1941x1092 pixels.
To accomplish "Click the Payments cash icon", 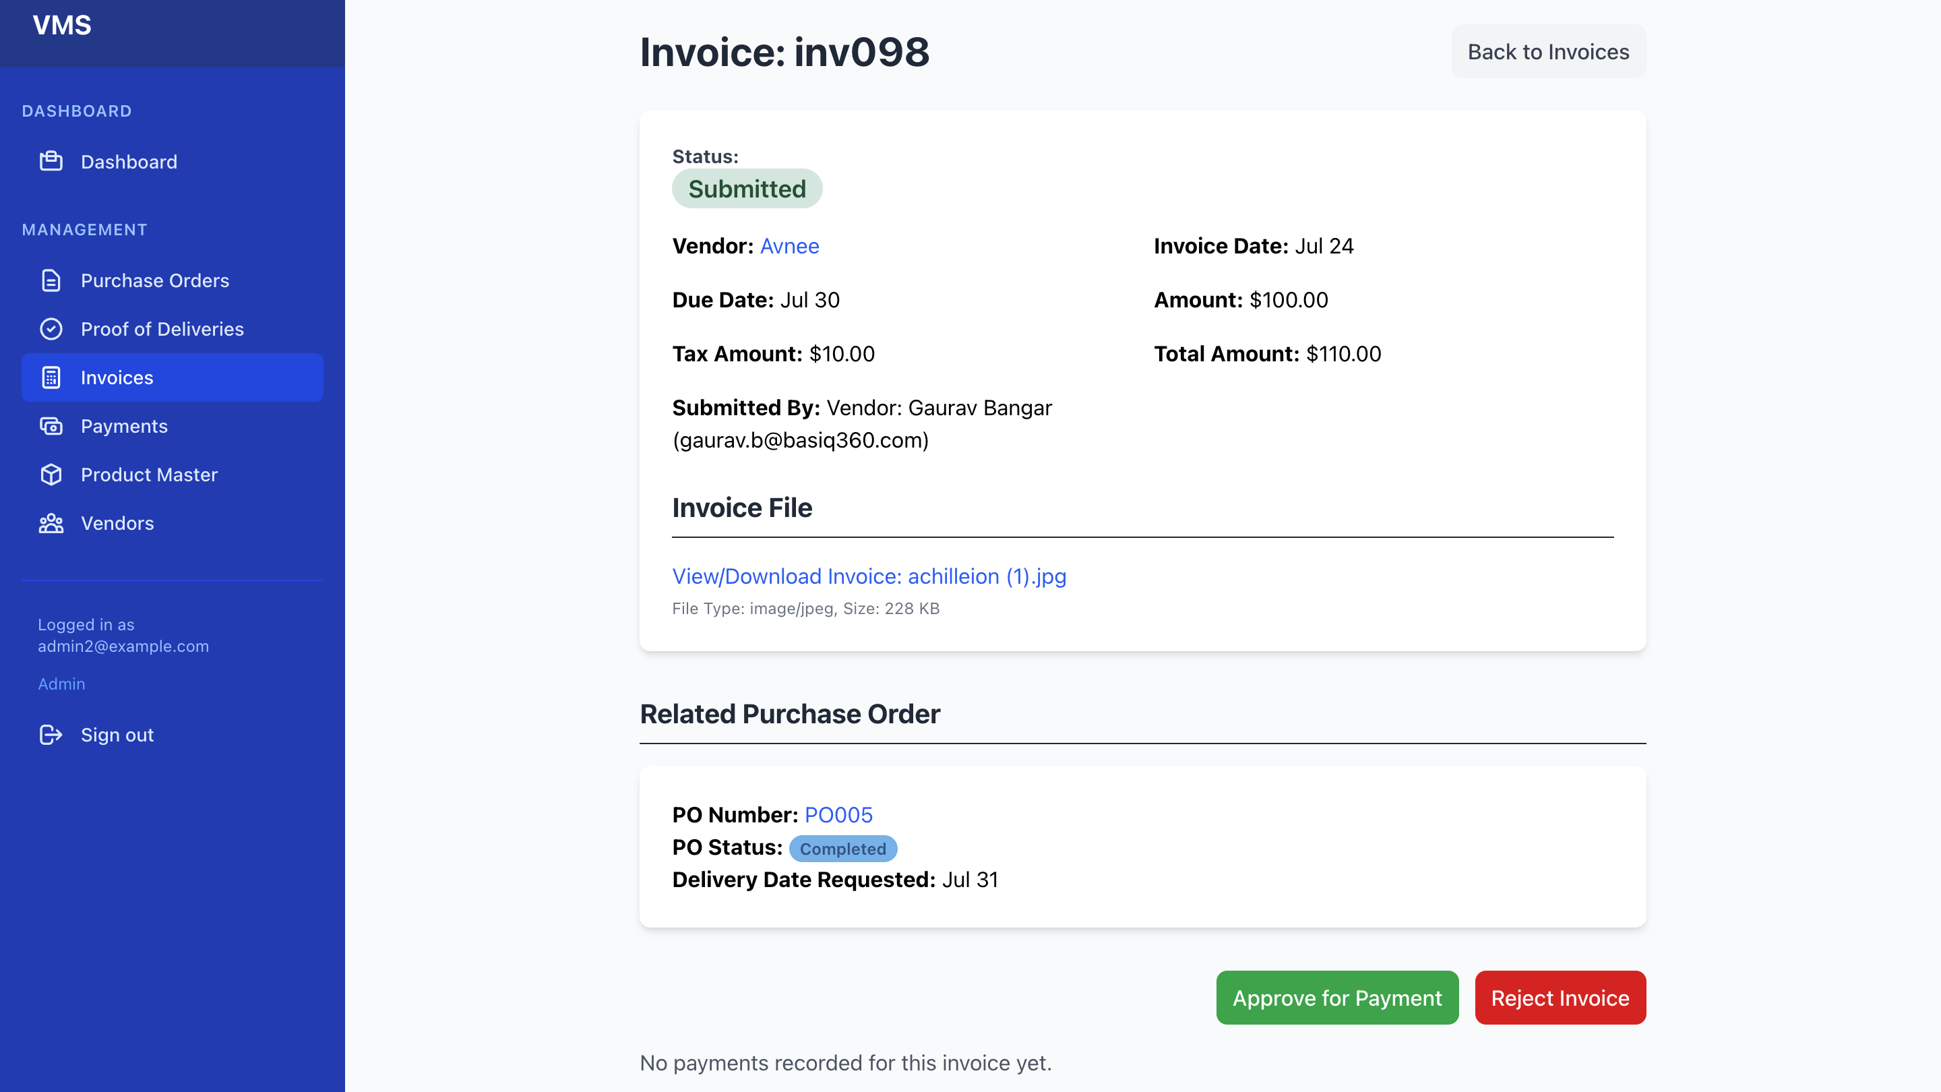I will point(51,427).
